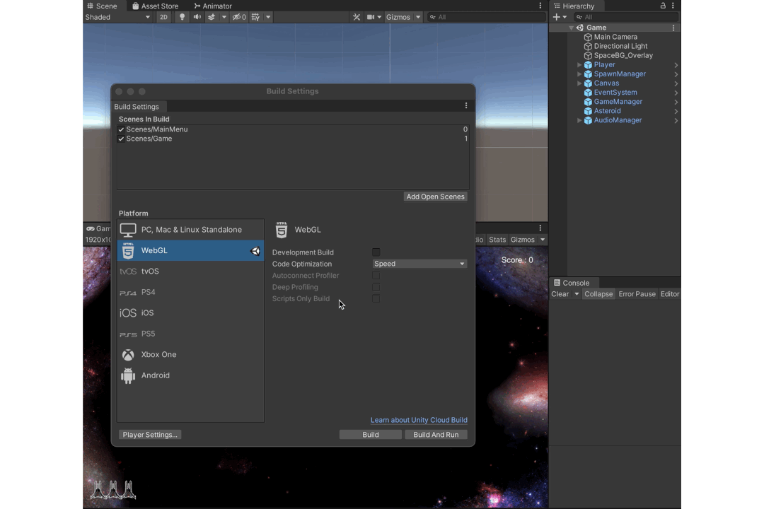Viewport: 764px width, 509px height.
Task: Click the Asteroid prefab cube icon
Action: pos(588,111)
